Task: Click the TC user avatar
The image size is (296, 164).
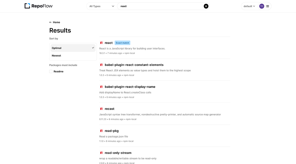Action: [x=262, y=6]
